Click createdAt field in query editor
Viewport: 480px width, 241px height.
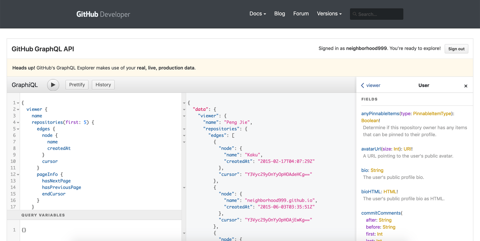[x=59, y=148]
